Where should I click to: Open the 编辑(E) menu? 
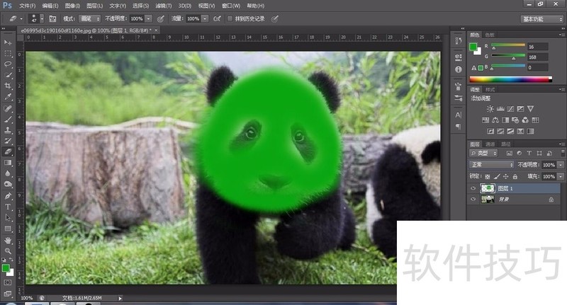[50, 6]
